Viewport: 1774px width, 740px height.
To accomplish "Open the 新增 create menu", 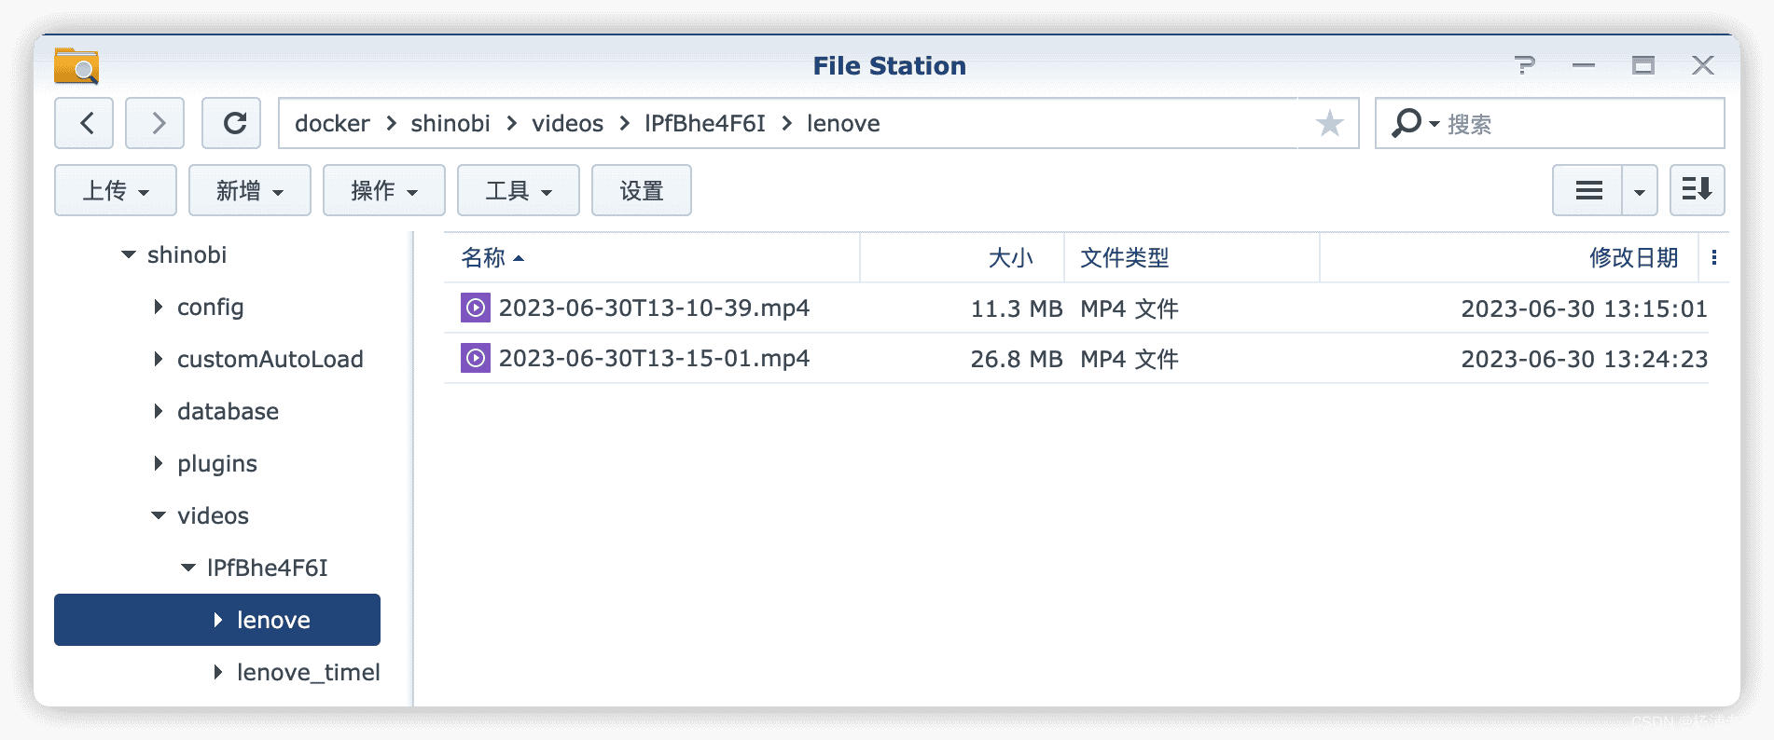I will [249, 190].
